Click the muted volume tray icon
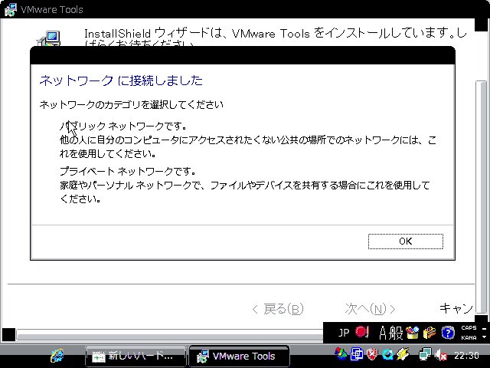Viewport: 490px width, 368px height. 441,356
